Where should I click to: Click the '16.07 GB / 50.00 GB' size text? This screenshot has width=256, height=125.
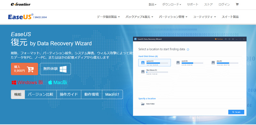(x=152, y=65)
